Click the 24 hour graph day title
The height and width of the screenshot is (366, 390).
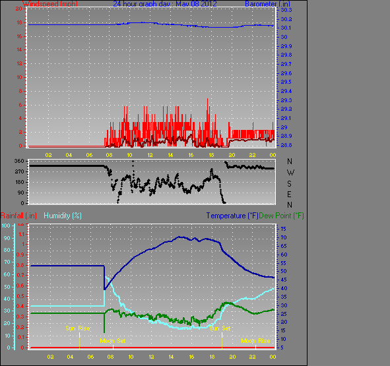click(x=165, y=4)
